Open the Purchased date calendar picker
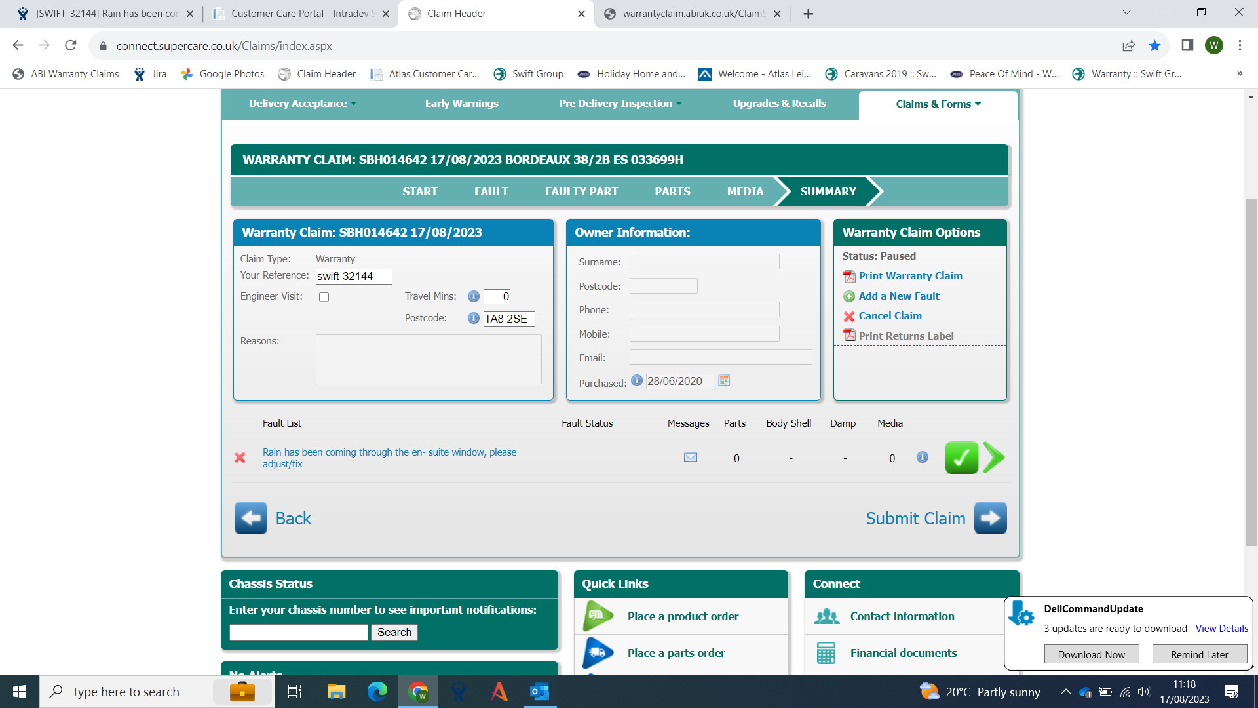 click(724, 381)
